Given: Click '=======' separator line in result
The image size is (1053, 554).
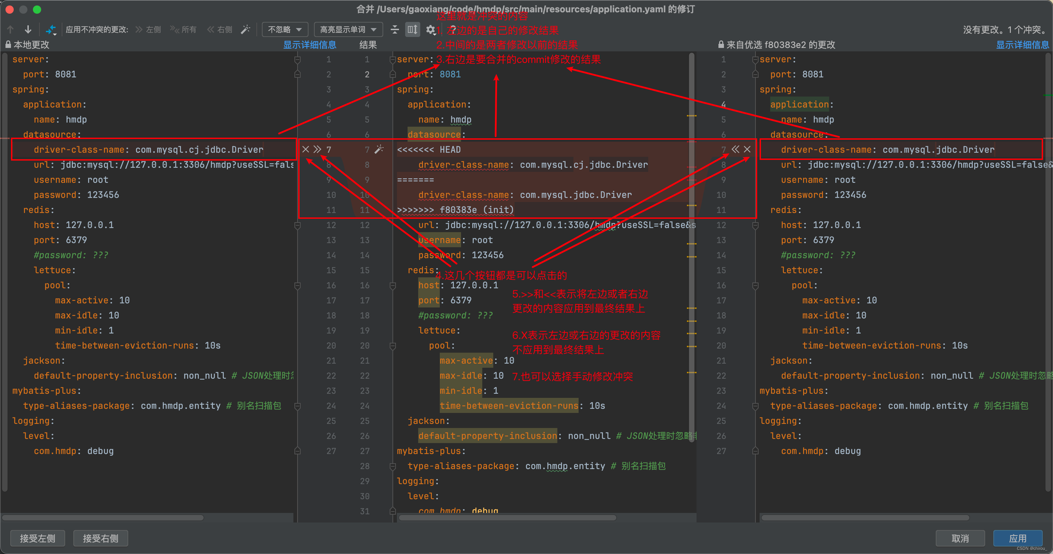Looking at the screenshot, I should (x=415, y=180).
